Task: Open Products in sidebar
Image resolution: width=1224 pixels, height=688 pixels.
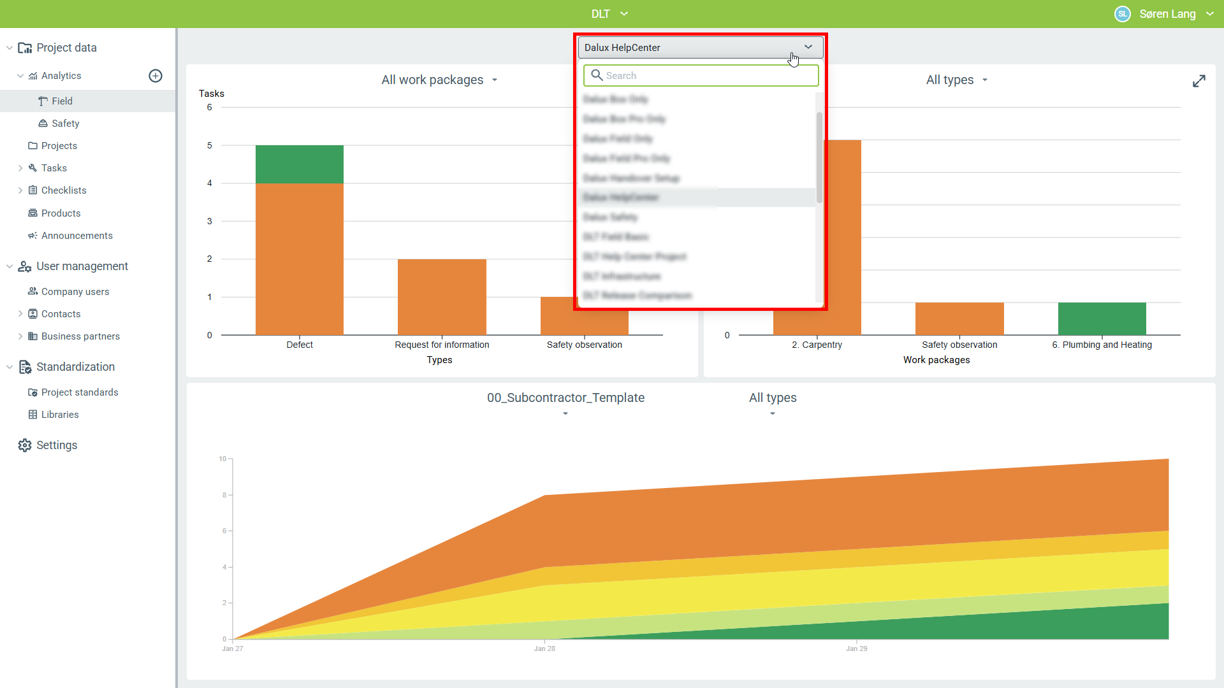Action: 61,213
